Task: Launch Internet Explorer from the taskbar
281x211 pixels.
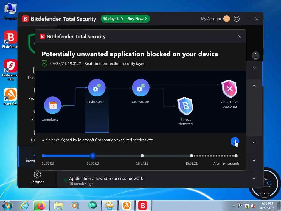Action: pos(24,206)
